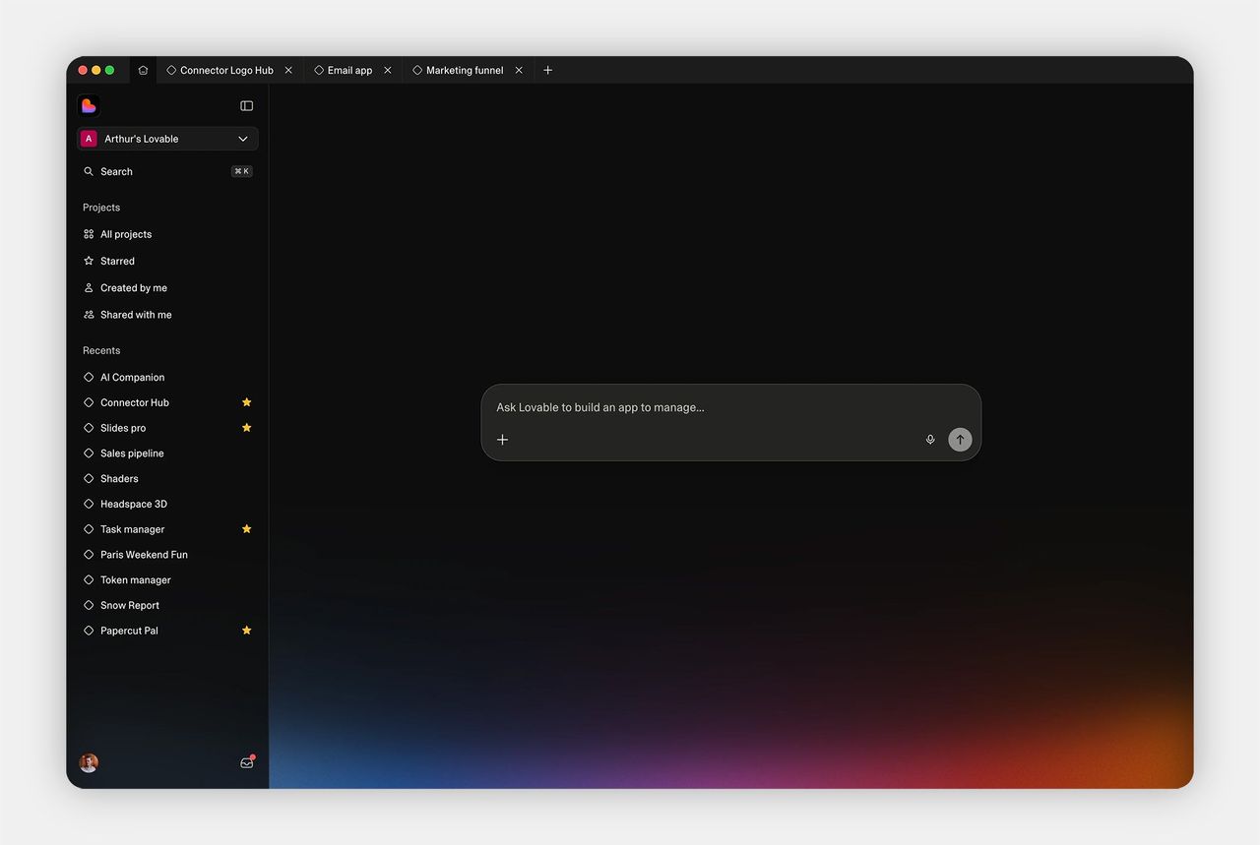The image size is (1260, 845).
Task: Open the Slides pro project
Action: tap(121, 428)
